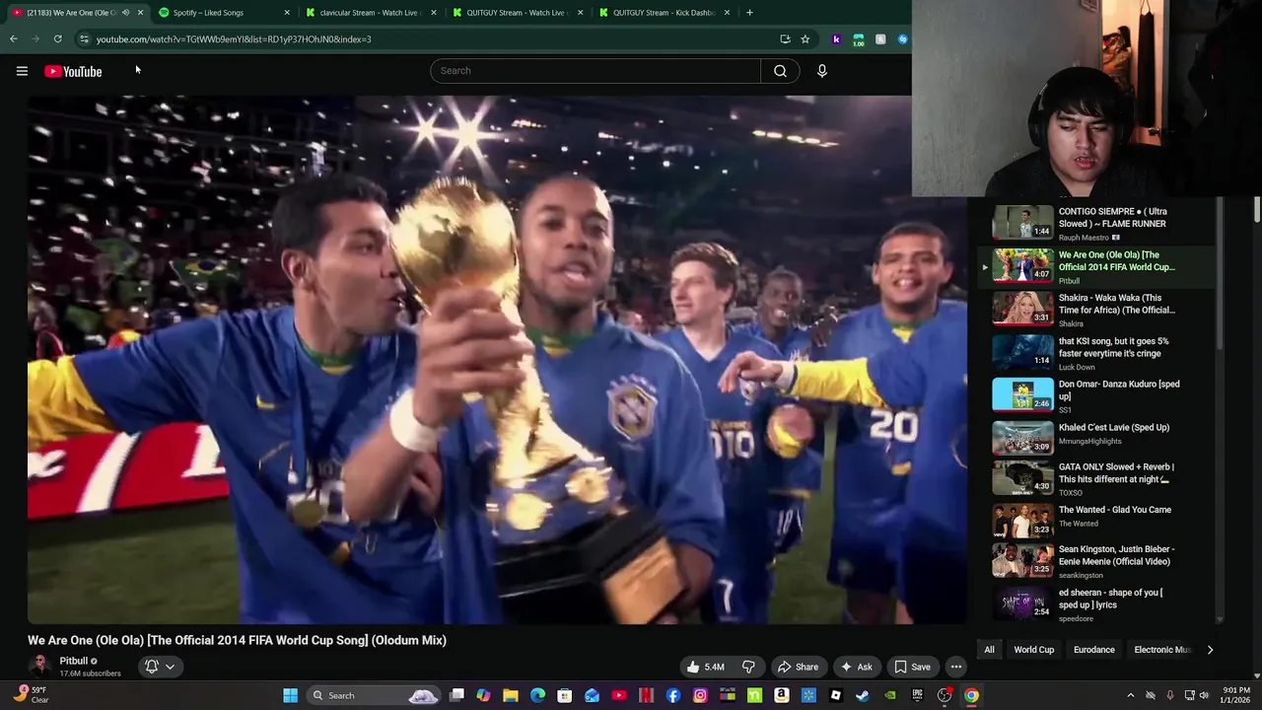Select the All filter chip
1262x710 pixels.
click(989, 650)
